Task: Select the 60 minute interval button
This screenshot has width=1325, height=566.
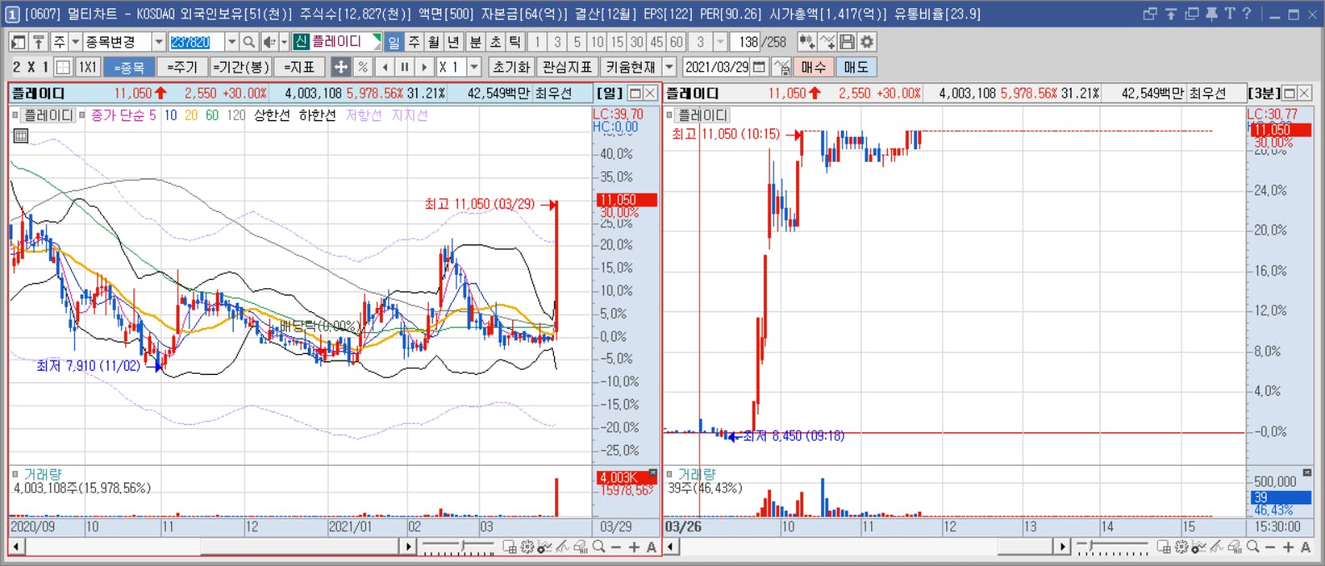Action: click(677, 42)
